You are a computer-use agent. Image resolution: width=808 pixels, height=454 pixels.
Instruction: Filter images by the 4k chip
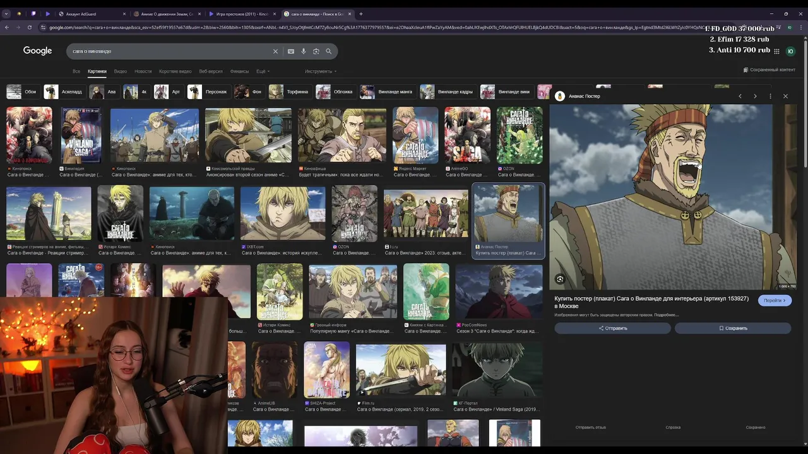coord(136,92)
